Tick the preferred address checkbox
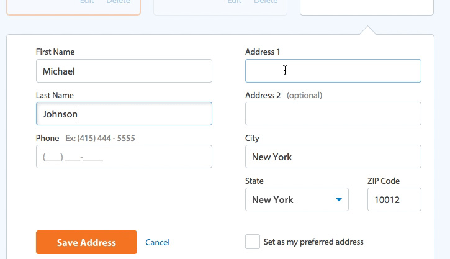 (x=253, y=242)
